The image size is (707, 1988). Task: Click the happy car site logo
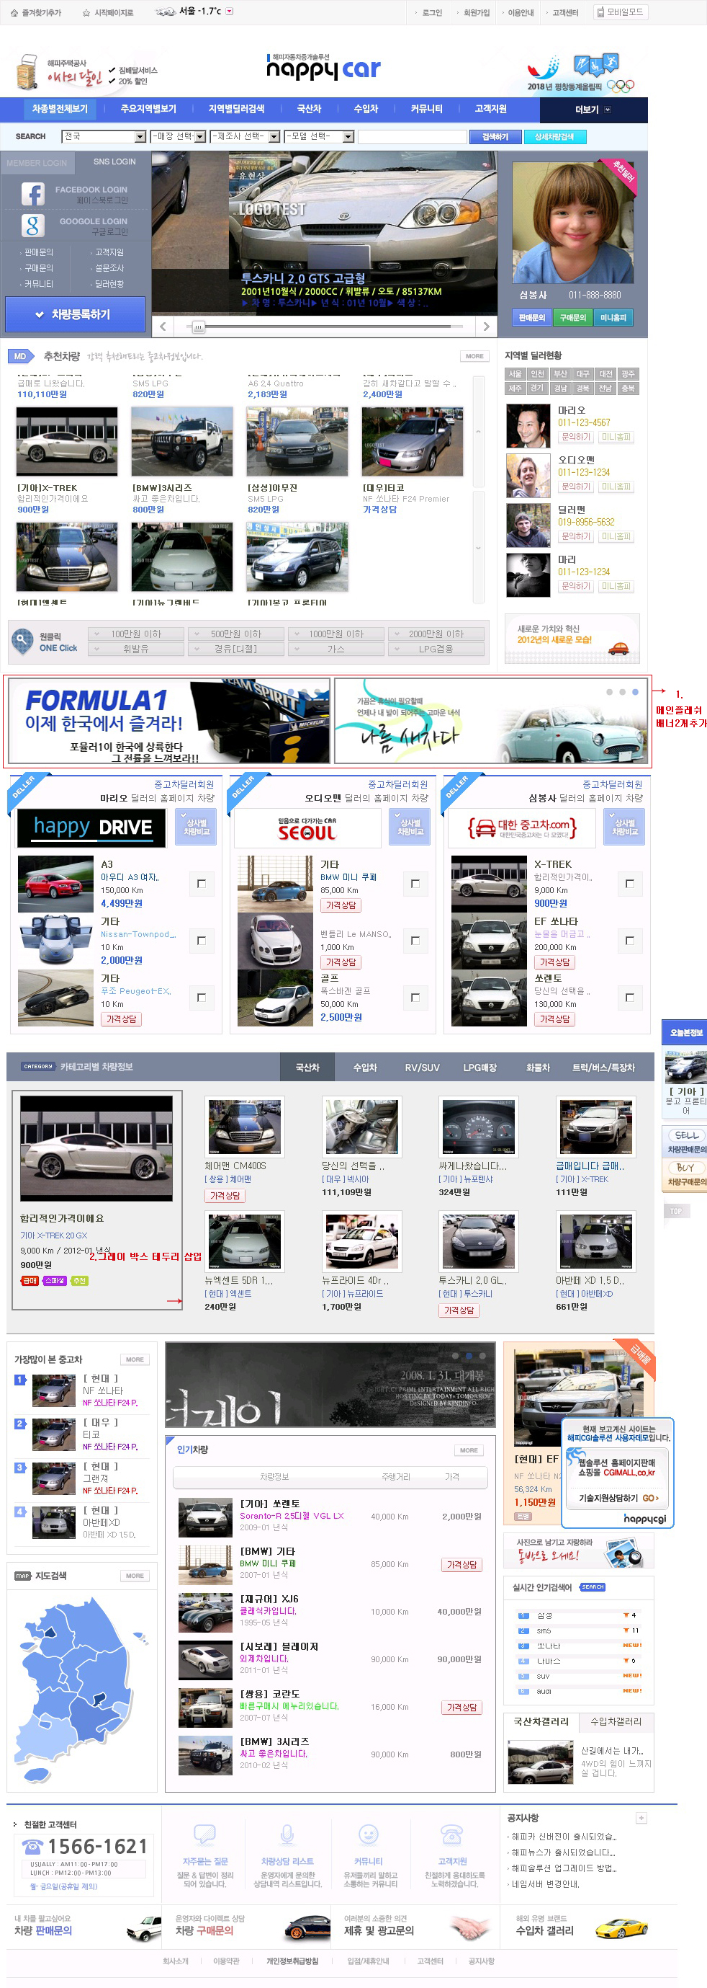coord(323,68)
